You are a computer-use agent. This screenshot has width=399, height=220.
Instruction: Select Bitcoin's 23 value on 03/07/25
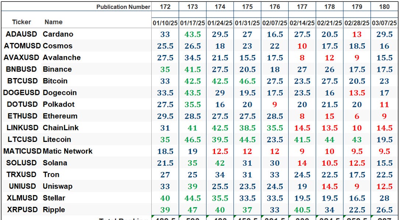click(x=384, y=81)
